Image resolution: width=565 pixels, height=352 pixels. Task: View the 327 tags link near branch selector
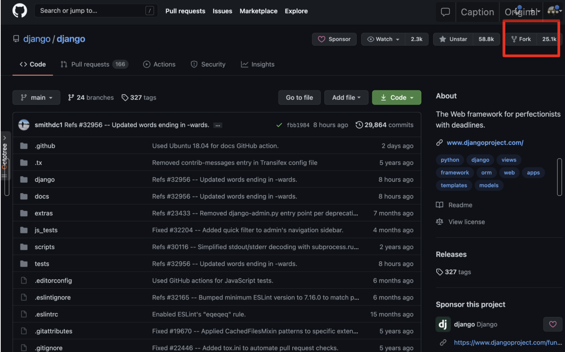[139, 98]
